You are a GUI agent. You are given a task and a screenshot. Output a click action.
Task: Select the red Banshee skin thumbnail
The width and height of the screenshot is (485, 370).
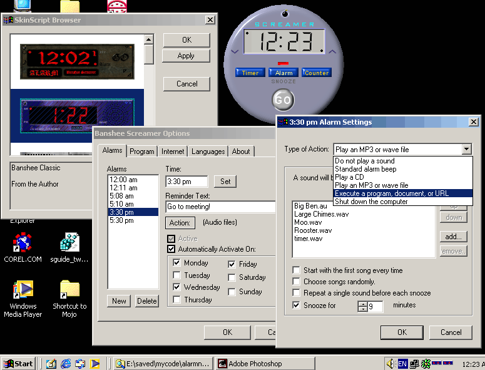coord(76,61)
